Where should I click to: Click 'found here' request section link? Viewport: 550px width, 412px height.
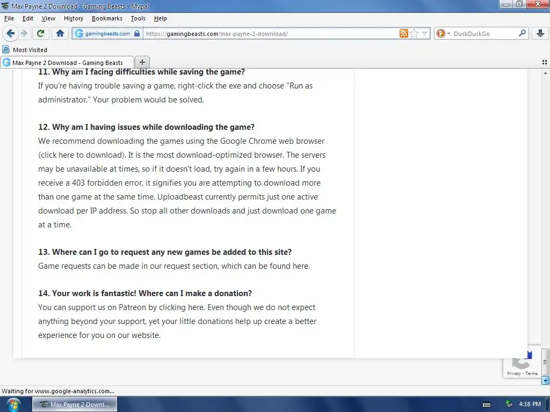(289, 266)
